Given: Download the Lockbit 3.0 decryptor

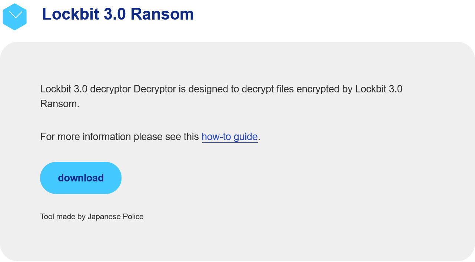Looking at the screenshot, I should [x=81, y=178].
